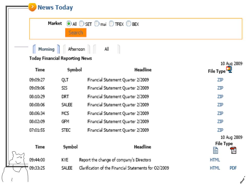
Task: Click the symbol MCS
Action: 65,113
